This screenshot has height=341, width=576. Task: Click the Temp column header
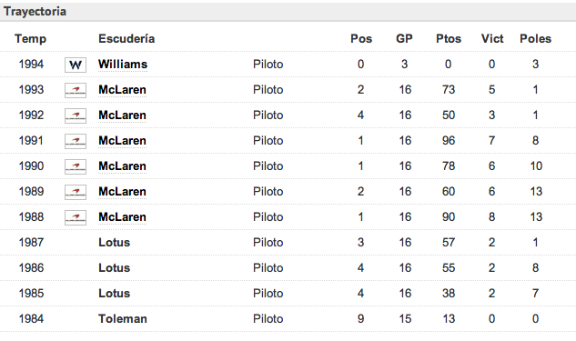click(31, 38)
